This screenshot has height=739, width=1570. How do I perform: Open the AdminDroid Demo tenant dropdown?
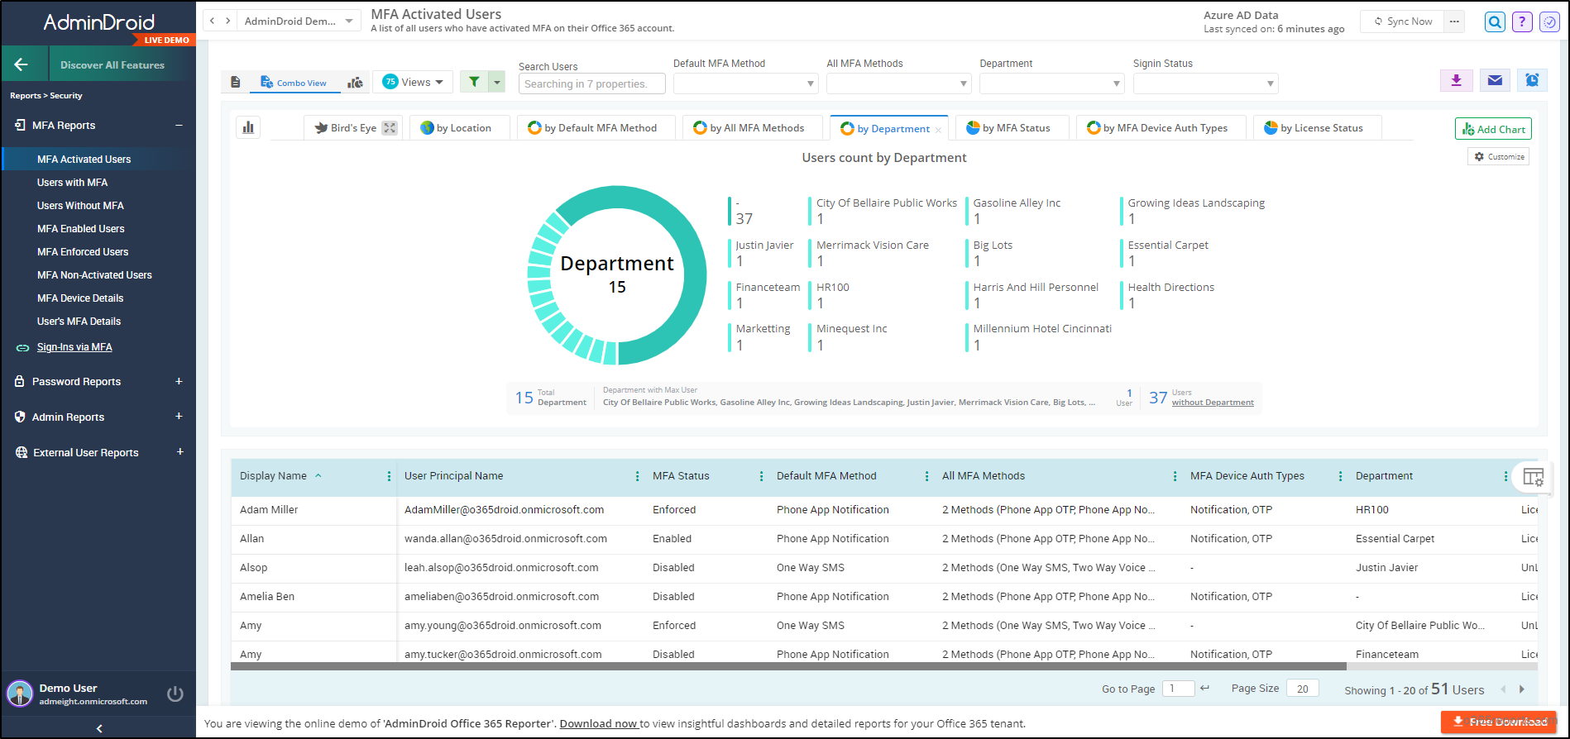(299, 21)
